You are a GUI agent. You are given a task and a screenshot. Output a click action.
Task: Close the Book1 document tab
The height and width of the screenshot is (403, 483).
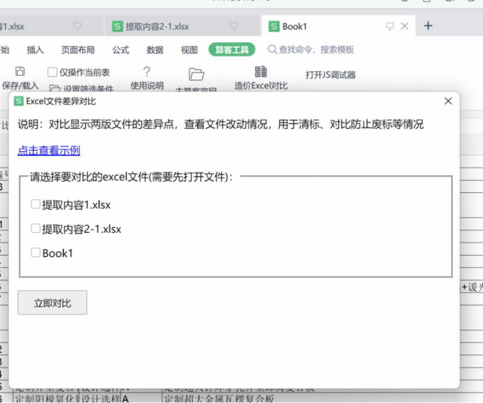click(x=404, y=26)
